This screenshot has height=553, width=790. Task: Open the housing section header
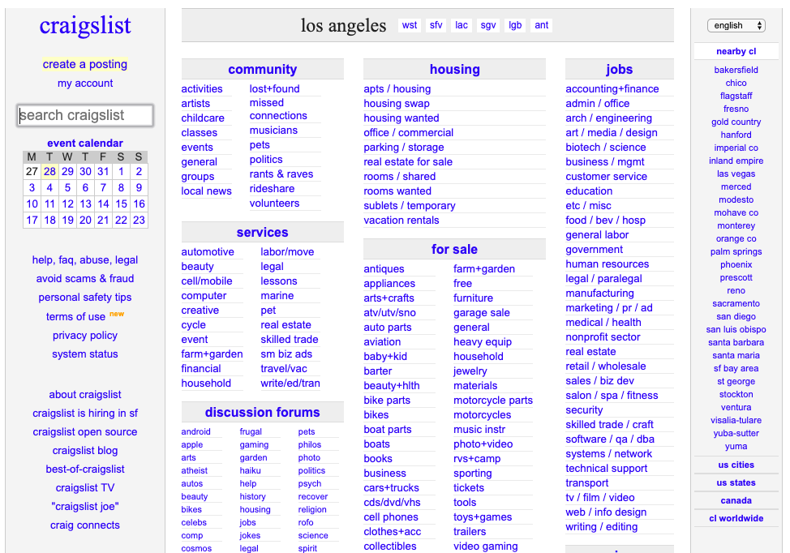click(454, 70)
